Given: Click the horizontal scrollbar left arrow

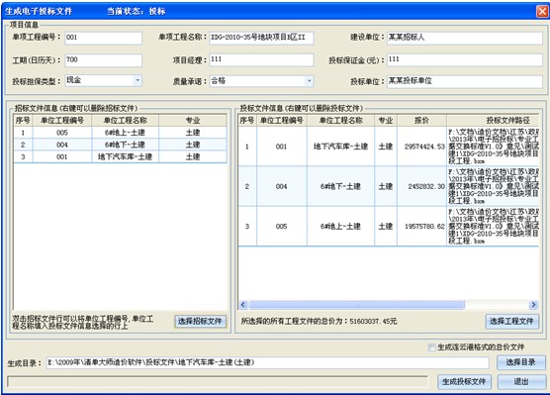Looking at the screenshot, I should pyautogui.click(x=243, y=304).
